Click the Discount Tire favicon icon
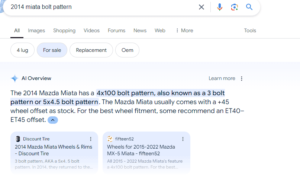The width and height of the screenshot is (300, 176). click(18, 139)
